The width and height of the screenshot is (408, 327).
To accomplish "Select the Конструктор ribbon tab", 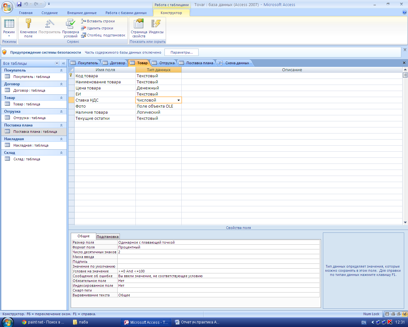I will pos(171,13).
